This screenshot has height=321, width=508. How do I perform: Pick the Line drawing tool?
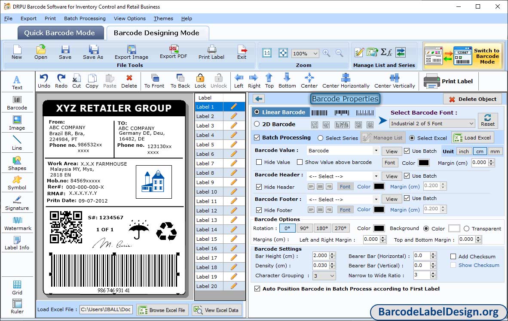coord(17,143)
